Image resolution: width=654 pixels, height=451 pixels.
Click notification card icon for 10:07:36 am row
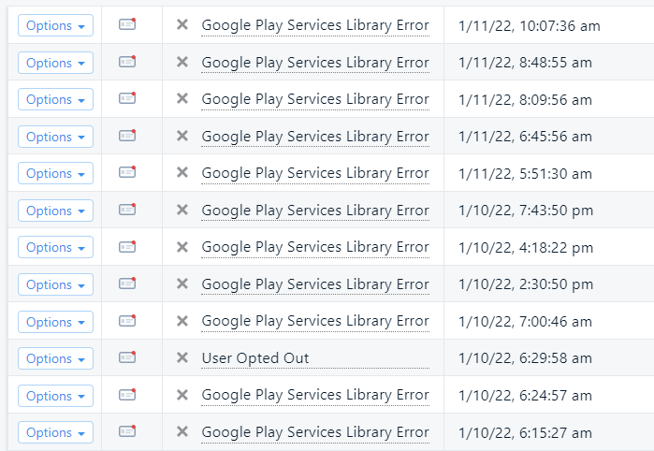click(x=127, y=24)
